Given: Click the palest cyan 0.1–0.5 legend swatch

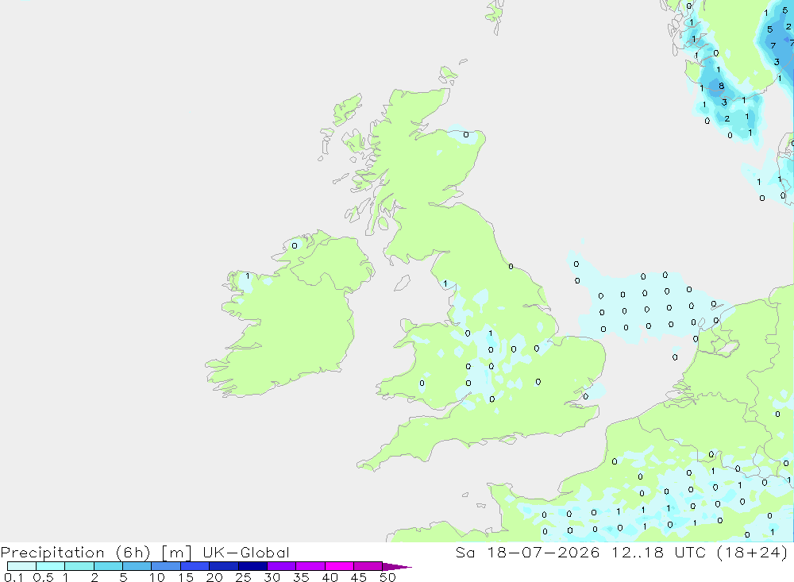Looking at the screenshot, I should click(x=21, y=566).
